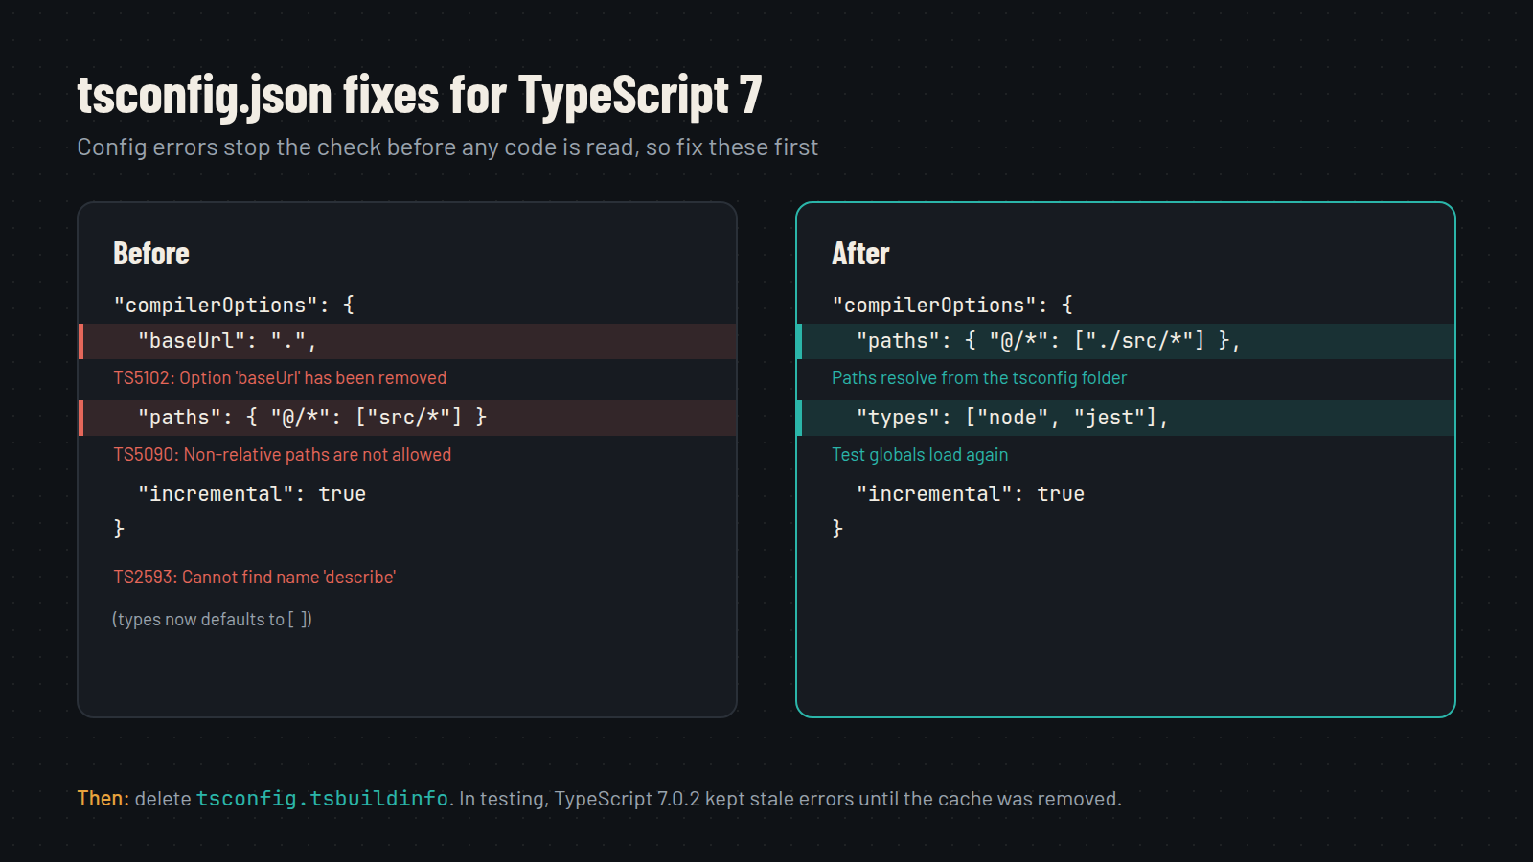1533x862 pixels.
Task: Click the footer sentence mentioning 'TypeScript 7.0.2'
Action: (x=790, y=799)
